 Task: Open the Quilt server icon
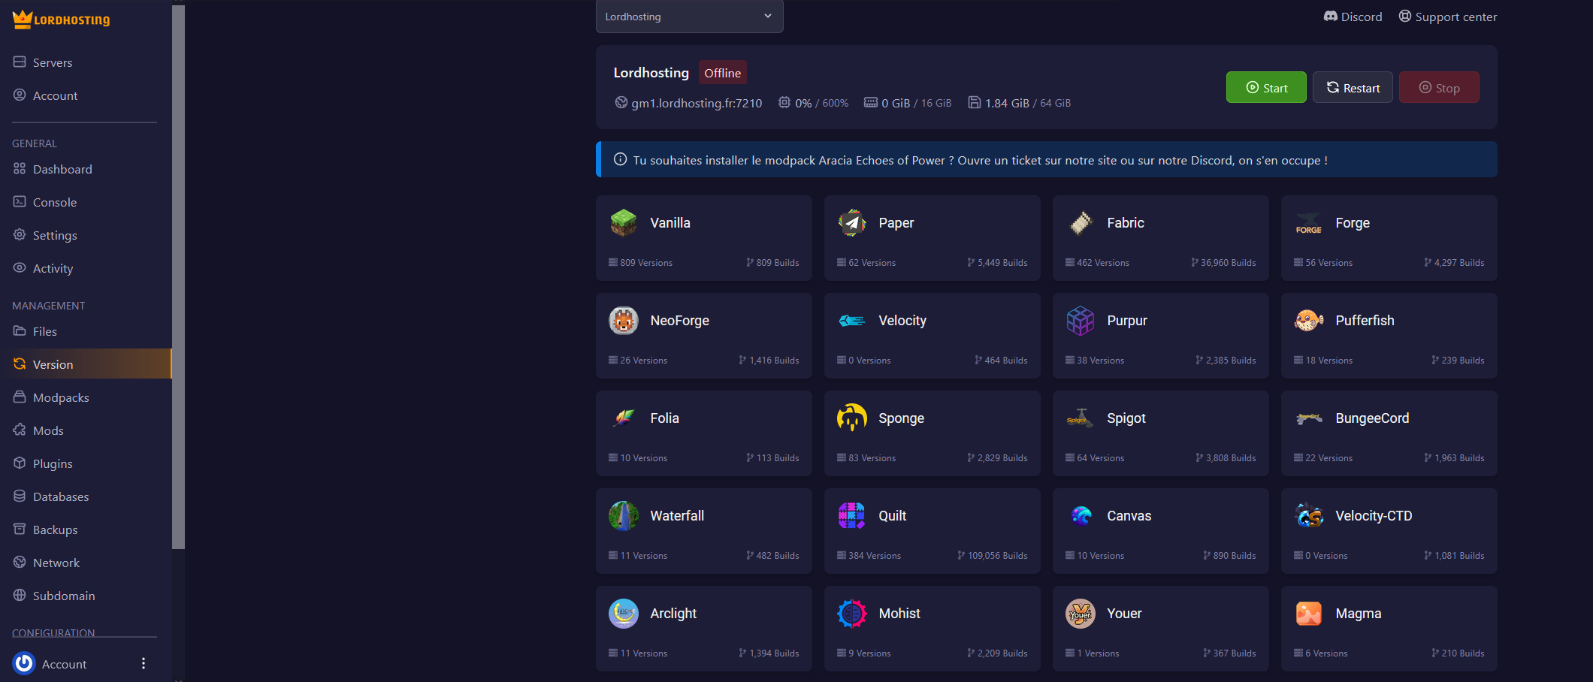coord(851,515)
